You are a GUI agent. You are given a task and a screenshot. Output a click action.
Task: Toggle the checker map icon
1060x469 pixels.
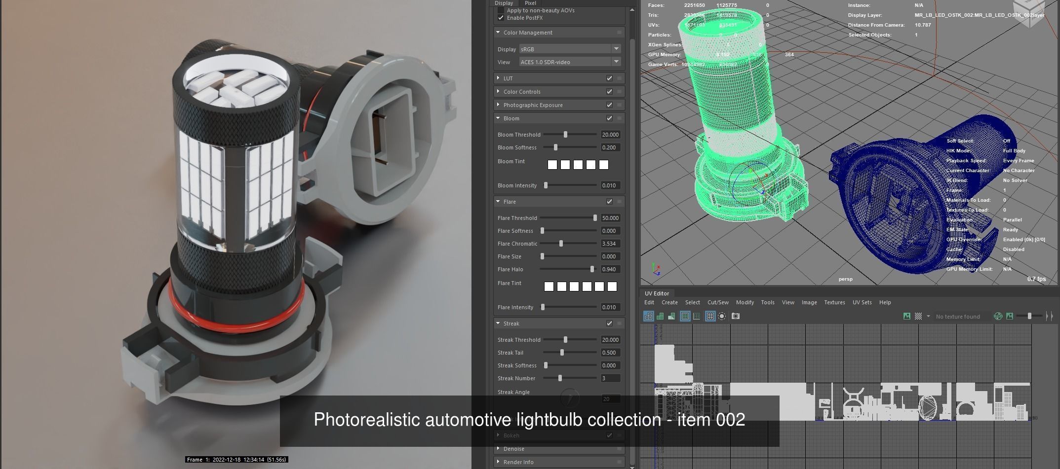coord(918,316)
